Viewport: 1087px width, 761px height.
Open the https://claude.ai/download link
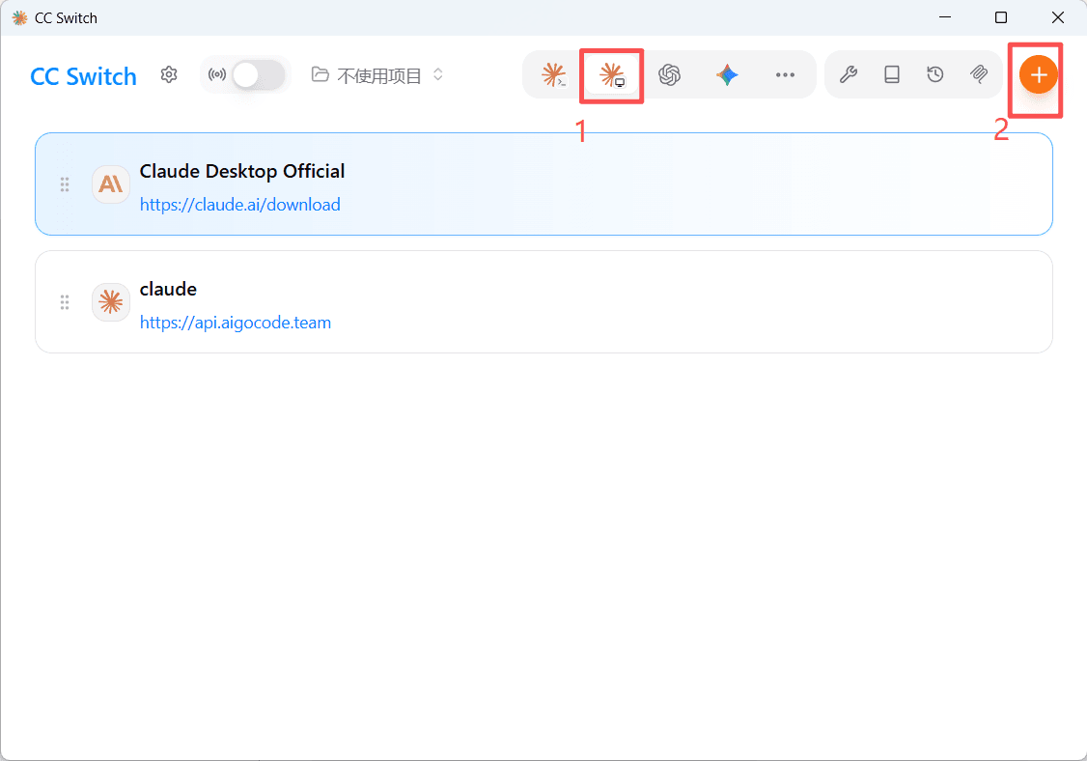point(239,205)
